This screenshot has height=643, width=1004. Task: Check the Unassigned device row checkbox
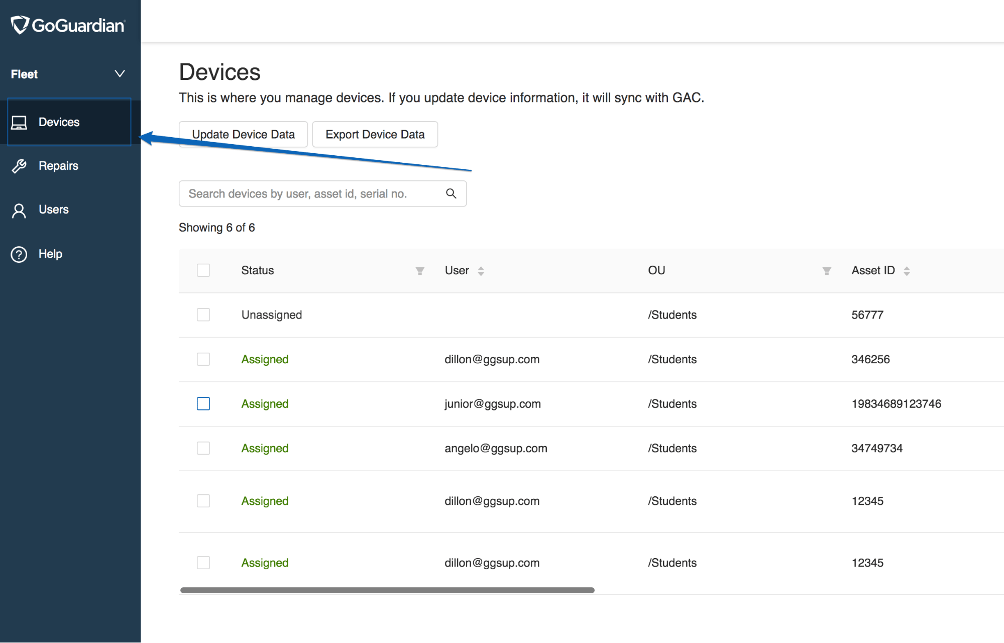203,315
